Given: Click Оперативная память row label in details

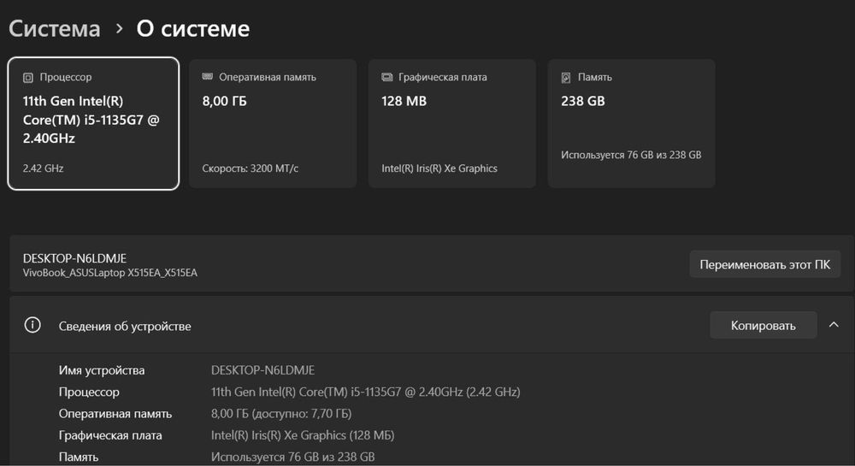Looking at the screenshot, I should (115, 414).
